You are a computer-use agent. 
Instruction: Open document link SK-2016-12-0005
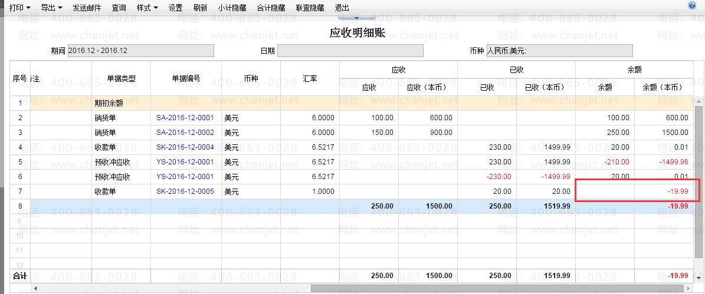point(185,191)
